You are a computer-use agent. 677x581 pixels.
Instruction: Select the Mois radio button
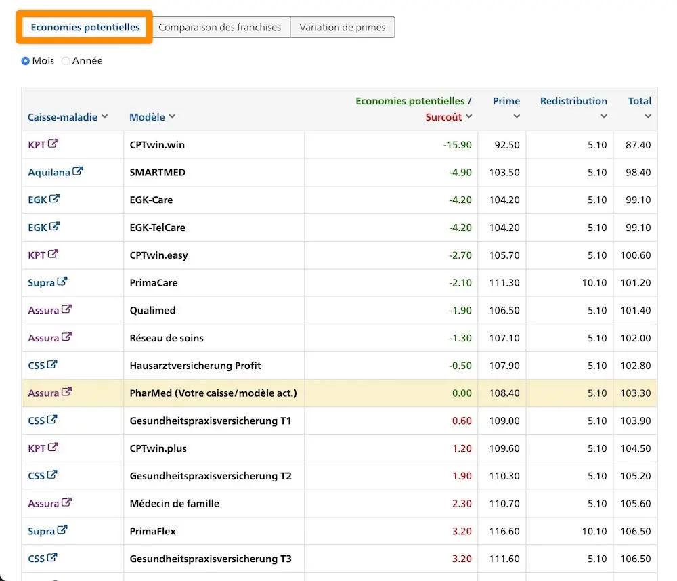[26, 61]
